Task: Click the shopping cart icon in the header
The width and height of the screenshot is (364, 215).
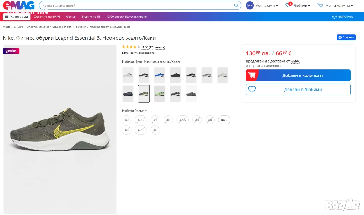Action: pos(320,6)
